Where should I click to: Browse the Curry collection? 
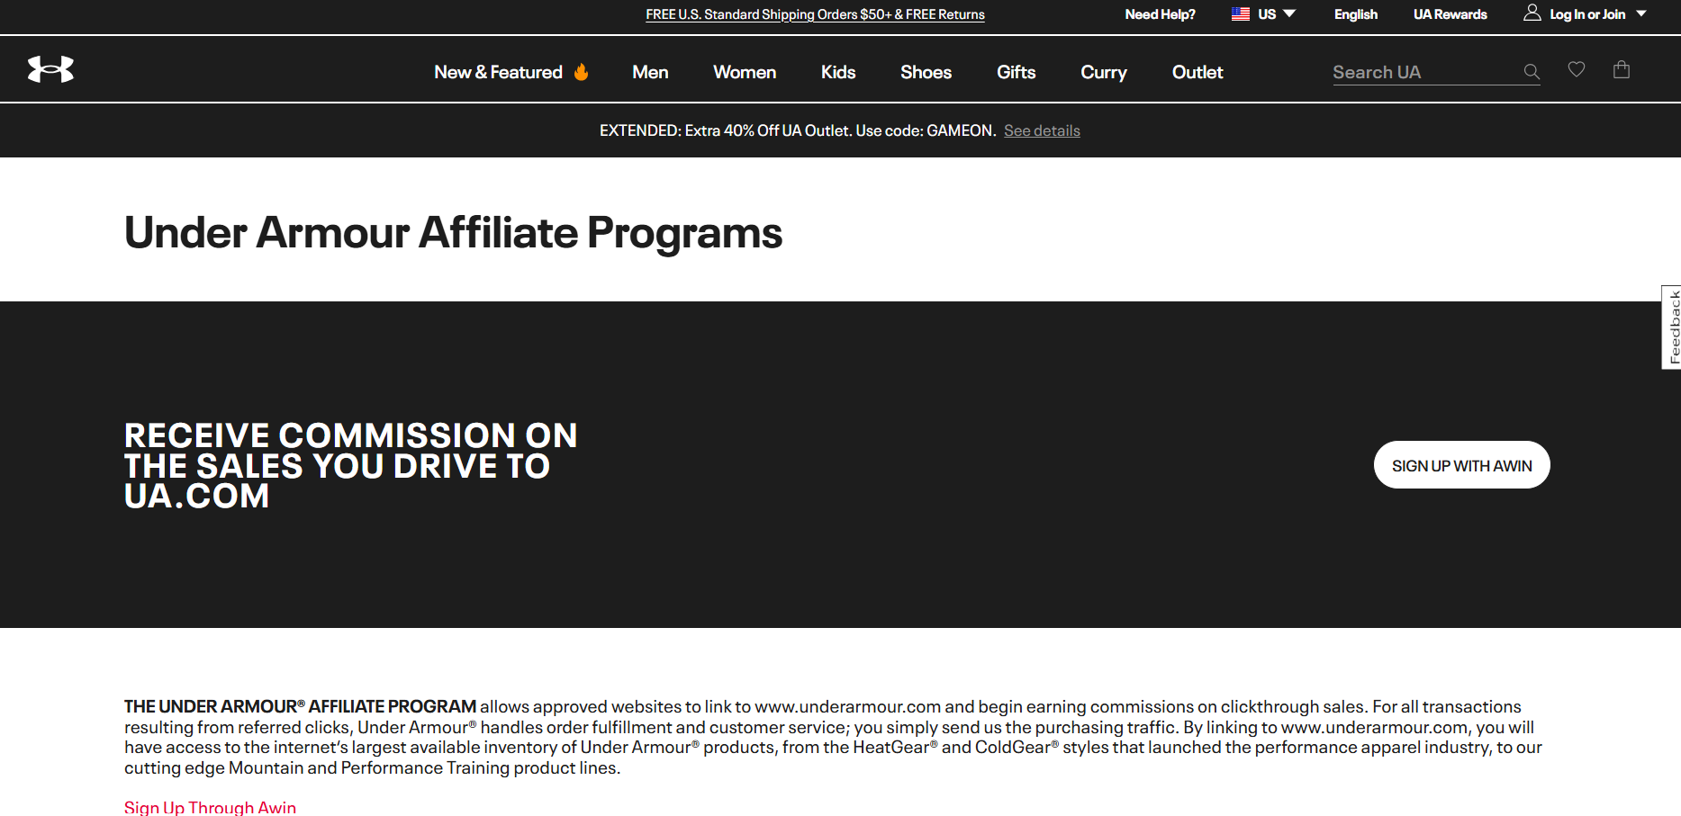[1103, 72]
